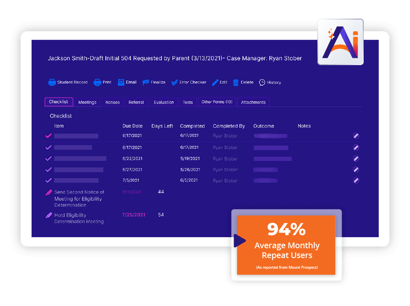Open the Email icon
This screenshot has height=306, width=410.
(120, 82)
